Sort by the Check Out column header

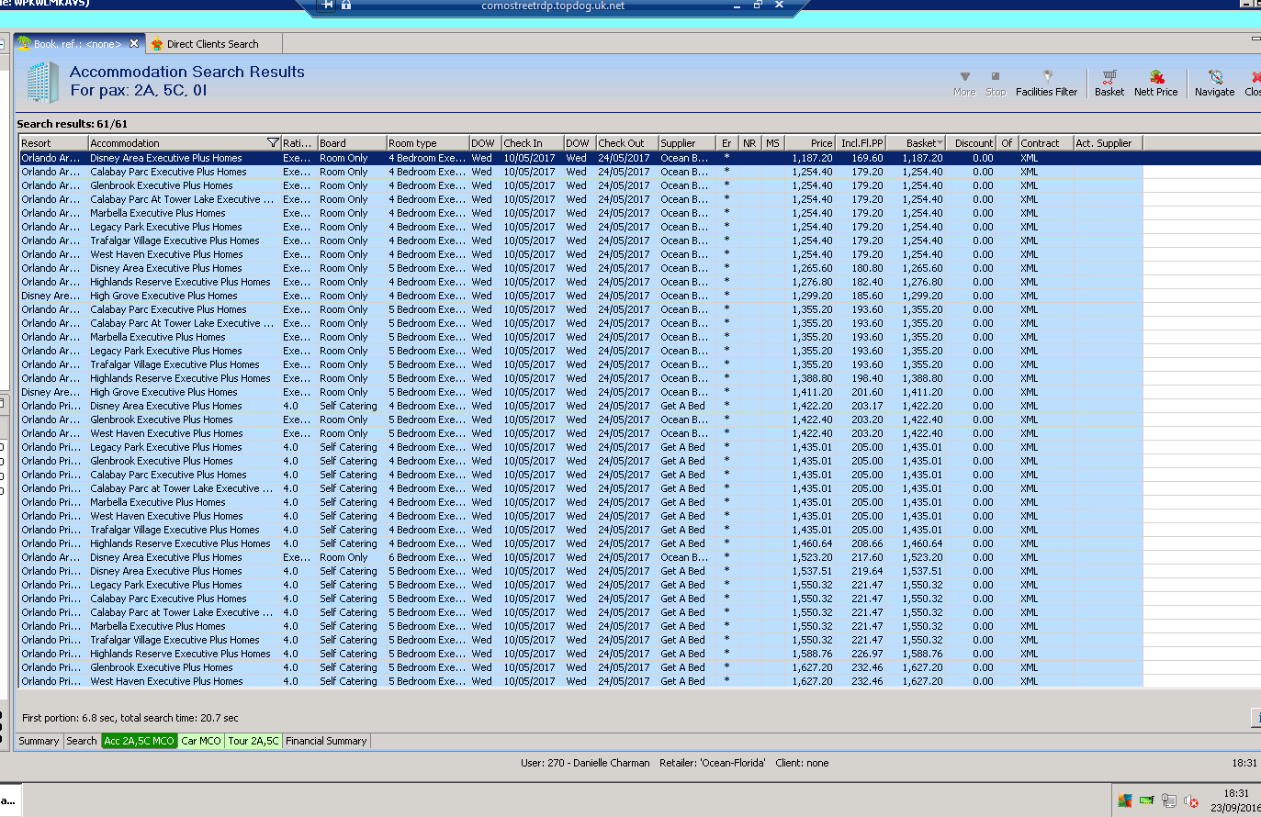(x=627, y=143)
